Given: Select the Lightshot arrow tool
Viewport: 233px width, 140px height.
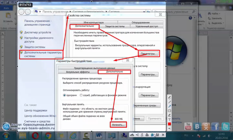Looking at the screenshot, I should click(169, 106).
